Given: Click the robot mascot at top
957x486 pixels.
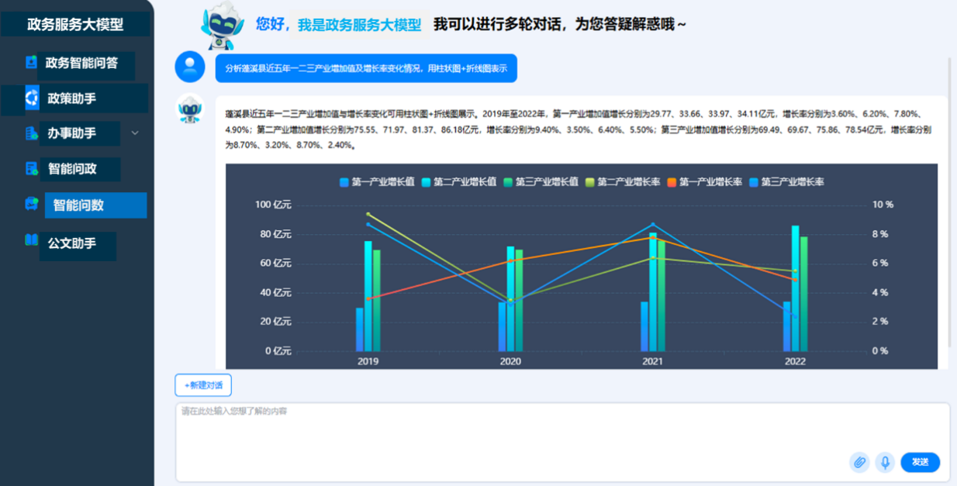Looking at the screenshot, I should pos(223,26).
